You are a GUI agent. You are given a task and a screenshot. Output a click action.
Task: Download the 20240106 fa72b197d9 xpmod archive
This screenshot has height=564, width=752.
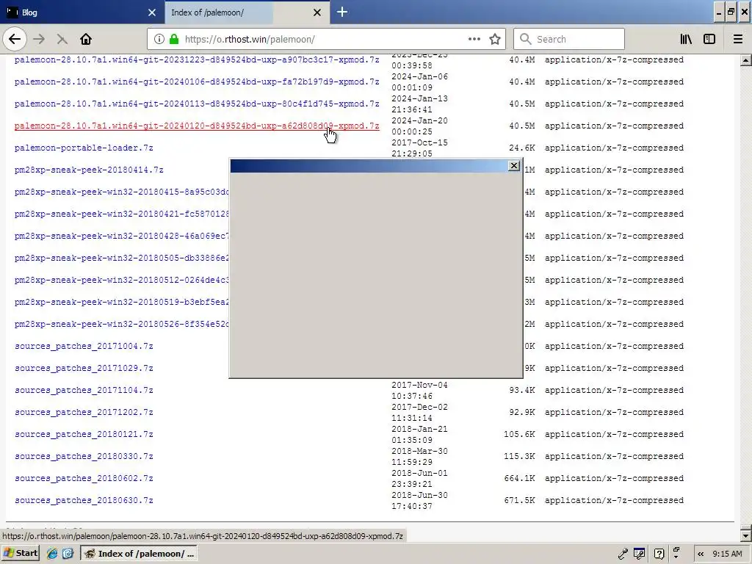click(x=197, y=82)
